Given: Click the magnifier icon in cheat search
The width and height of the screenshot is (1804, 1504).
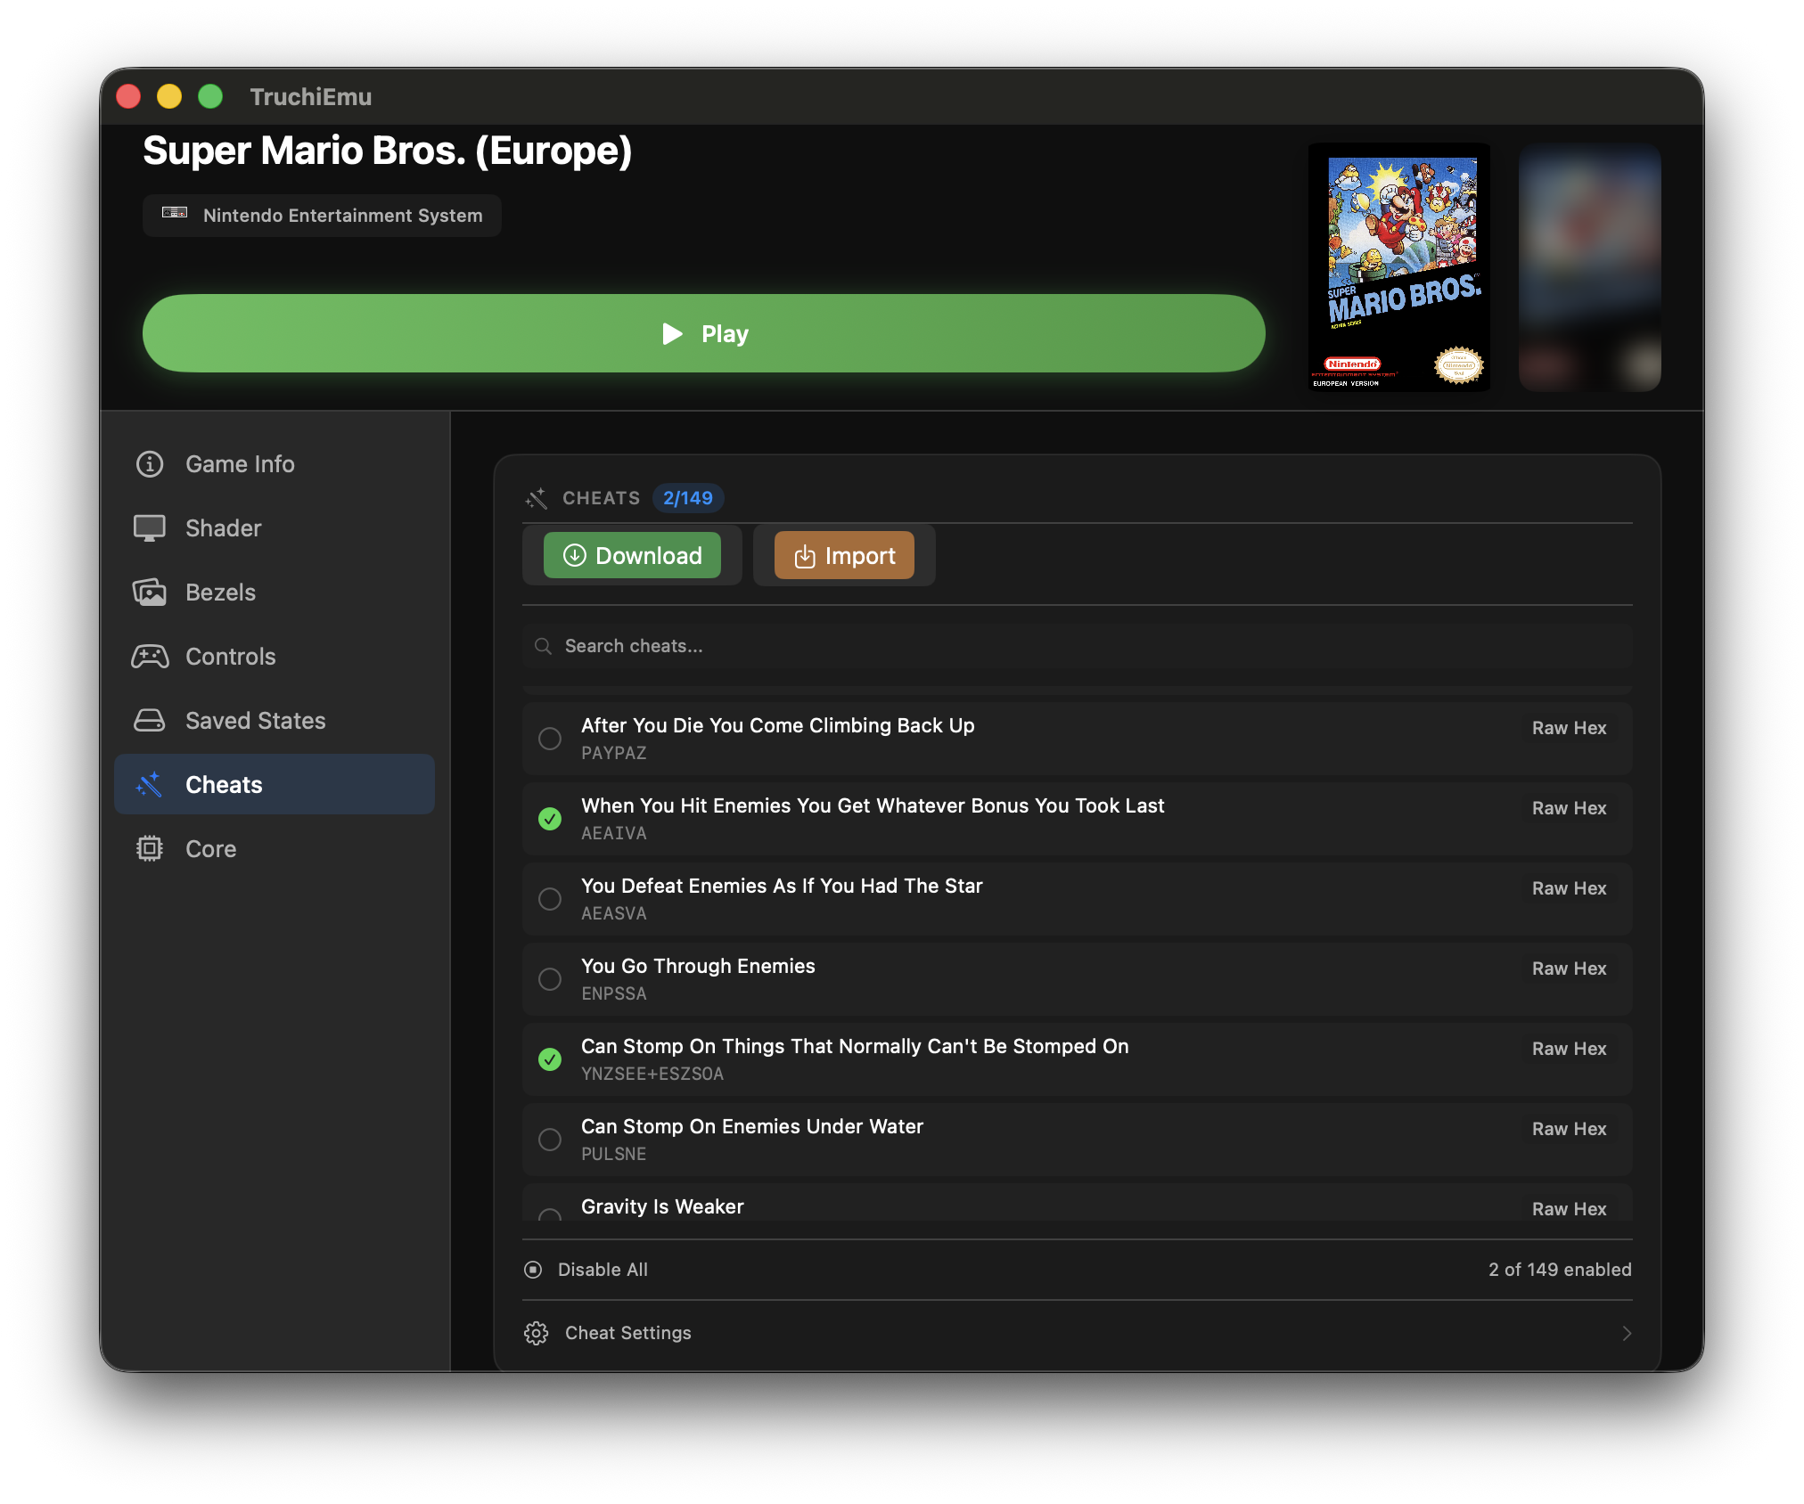Looking at the screenshot, I should (543, 646).
